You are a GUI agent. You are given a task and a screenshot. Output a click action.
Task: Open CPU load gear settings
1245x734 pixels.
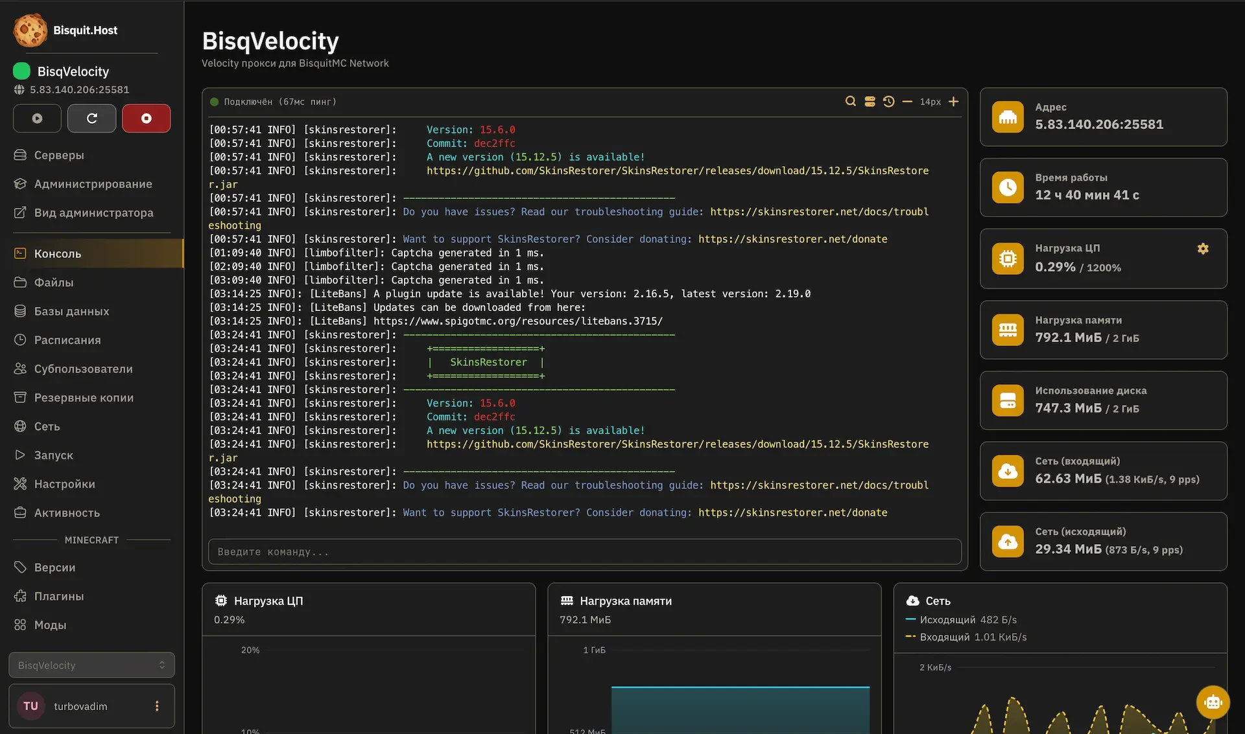(x=1203, y=249)
